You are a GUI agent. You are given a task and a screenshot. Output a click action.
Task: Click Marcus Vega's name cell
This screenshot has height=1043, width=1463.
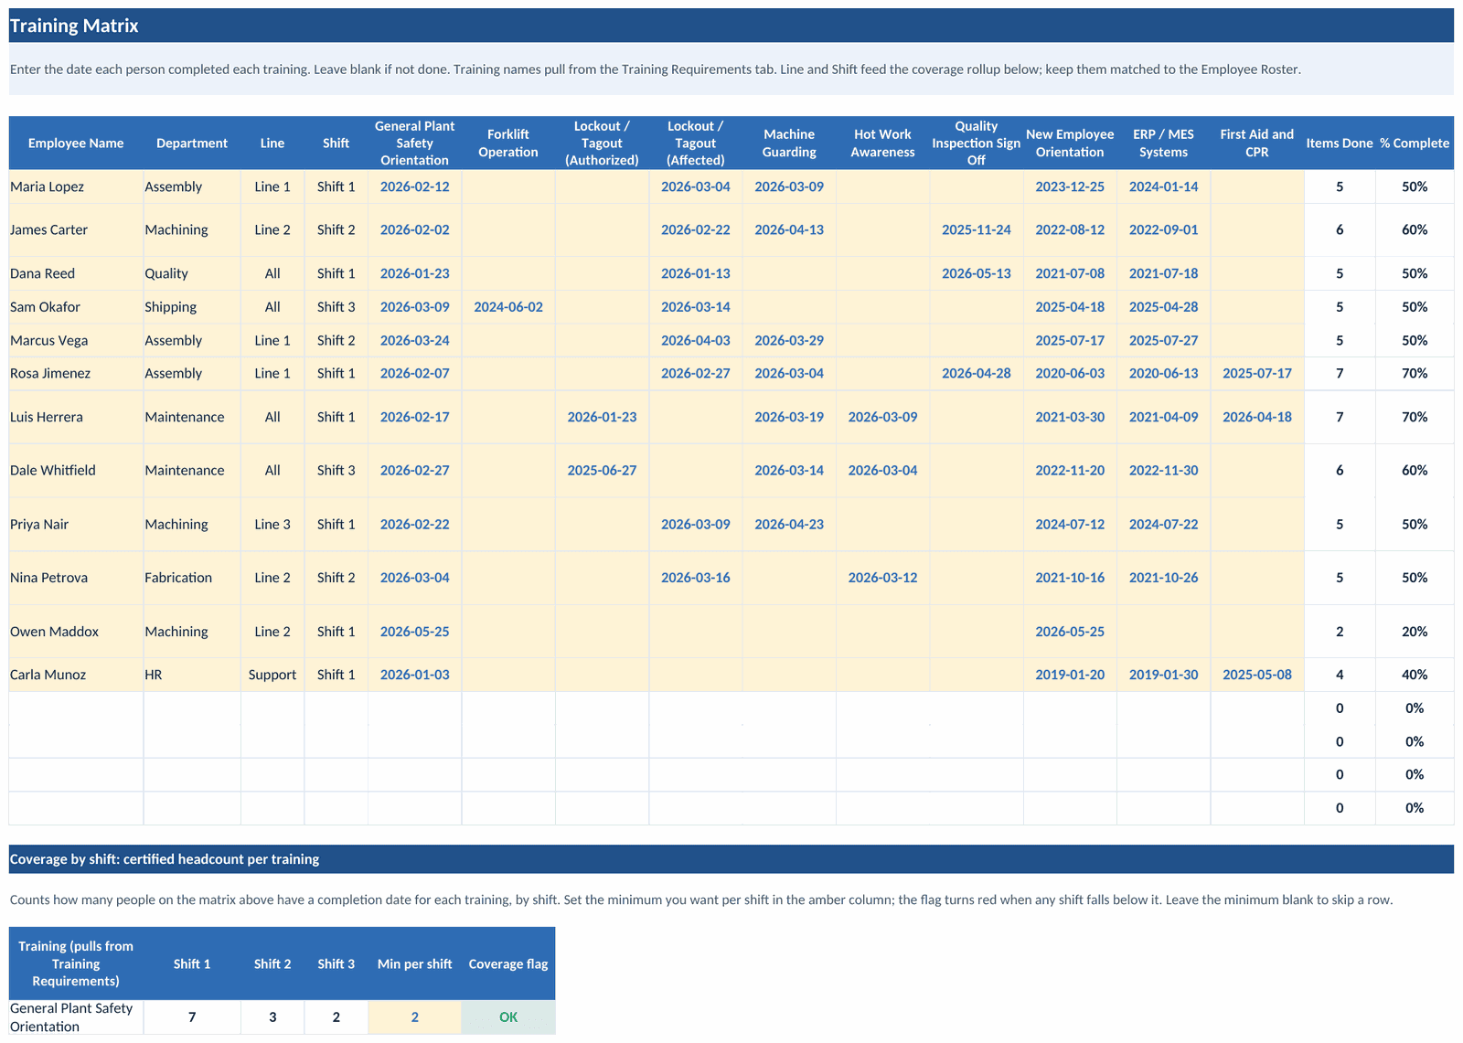click(76, 340)
